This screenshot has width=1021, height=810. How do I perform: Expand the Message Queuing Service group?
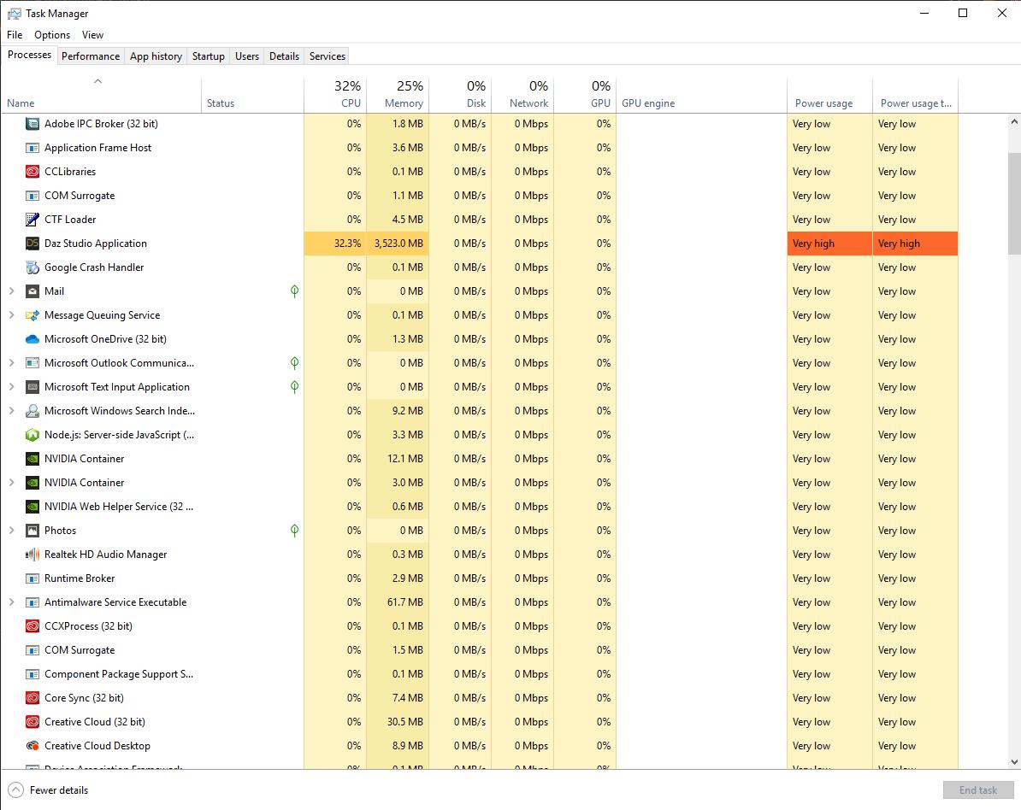(x=11, y=315)
